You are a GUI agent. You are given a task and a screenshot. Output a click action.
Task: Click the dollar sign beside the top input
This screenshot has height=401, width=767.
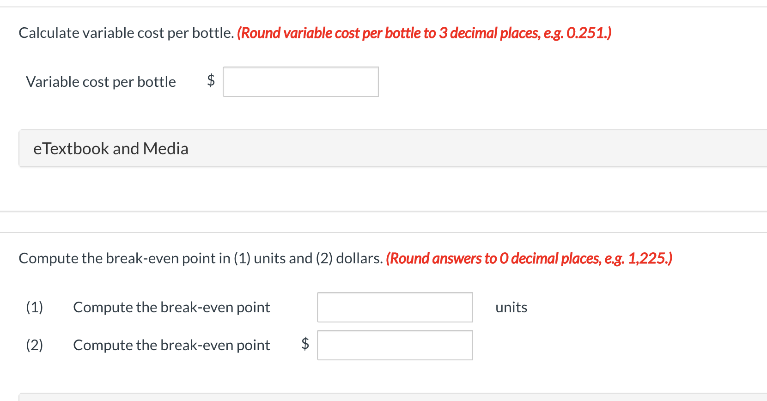211,81
